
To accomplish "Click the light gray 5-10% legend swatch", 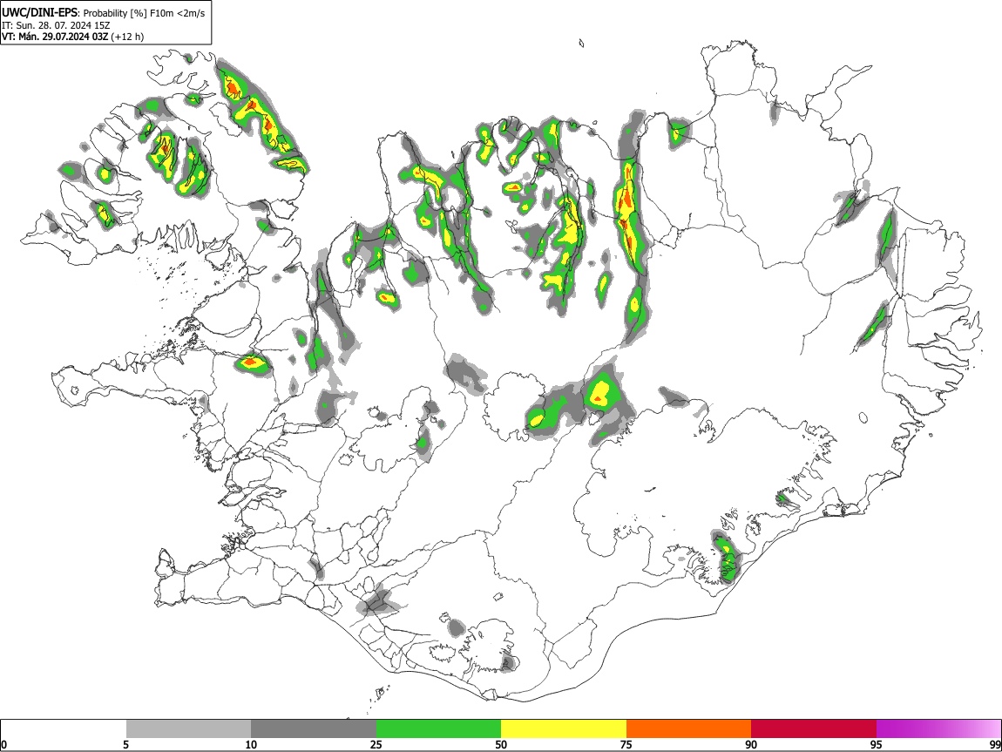I will [188, 729].
